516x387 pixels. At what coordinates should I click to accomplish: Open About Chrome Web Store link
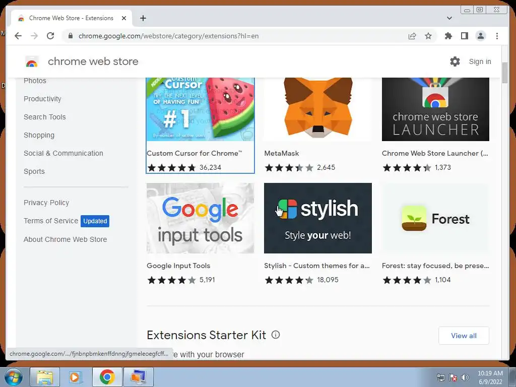point(65,239)
